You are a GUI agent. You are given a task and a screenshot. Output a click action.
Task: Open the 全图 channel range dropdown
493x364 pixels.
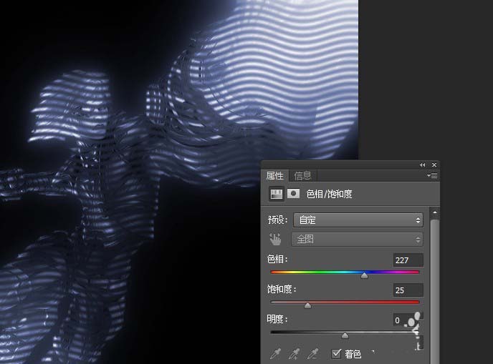[358, 240]
